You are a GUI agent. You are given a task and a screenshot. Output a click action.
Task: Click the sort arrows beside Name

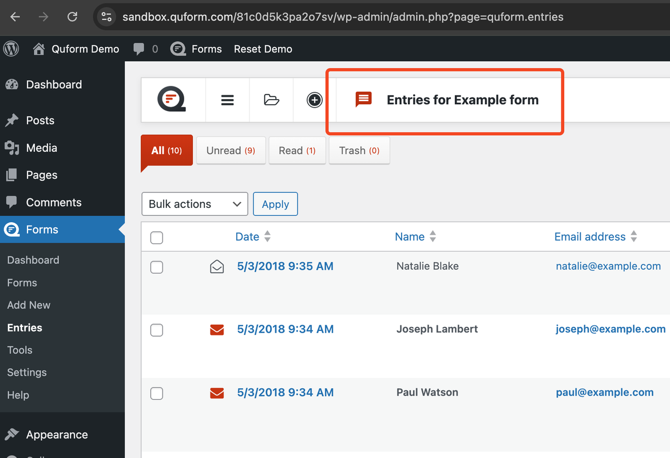pos(433,236)
